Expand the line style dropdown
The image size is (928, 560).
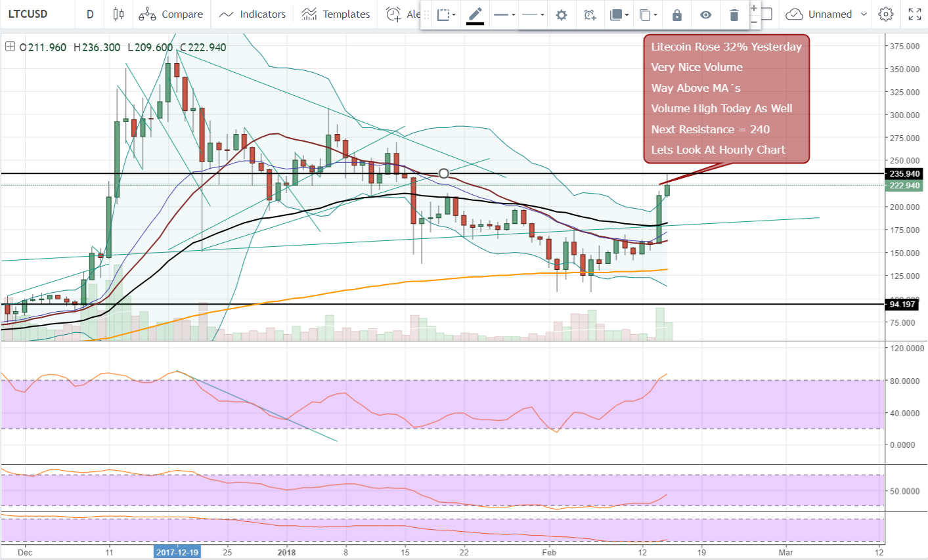(x=533, y=14)
